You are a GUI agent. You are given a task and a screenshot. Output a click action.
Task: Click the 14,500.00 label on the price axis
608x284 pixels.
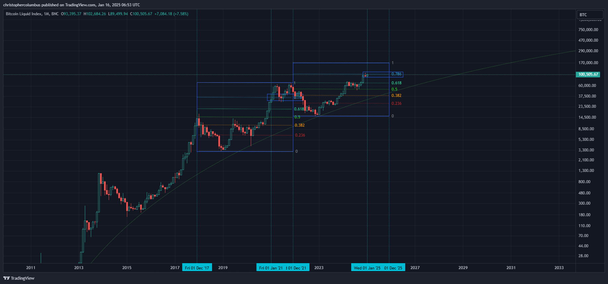click(587, 117)
